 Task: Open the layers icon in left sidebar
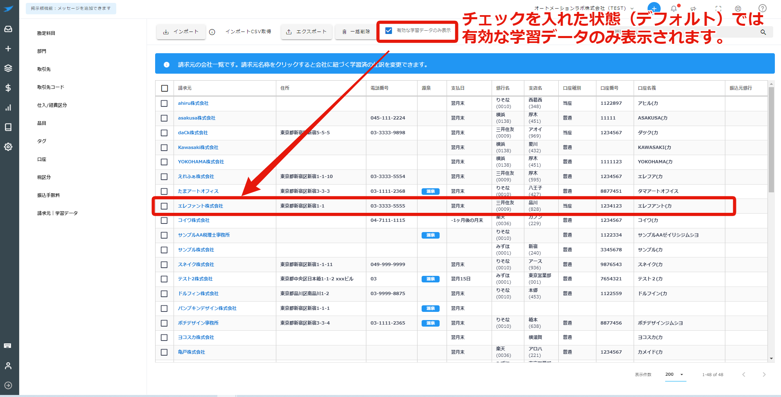point(8,68)
